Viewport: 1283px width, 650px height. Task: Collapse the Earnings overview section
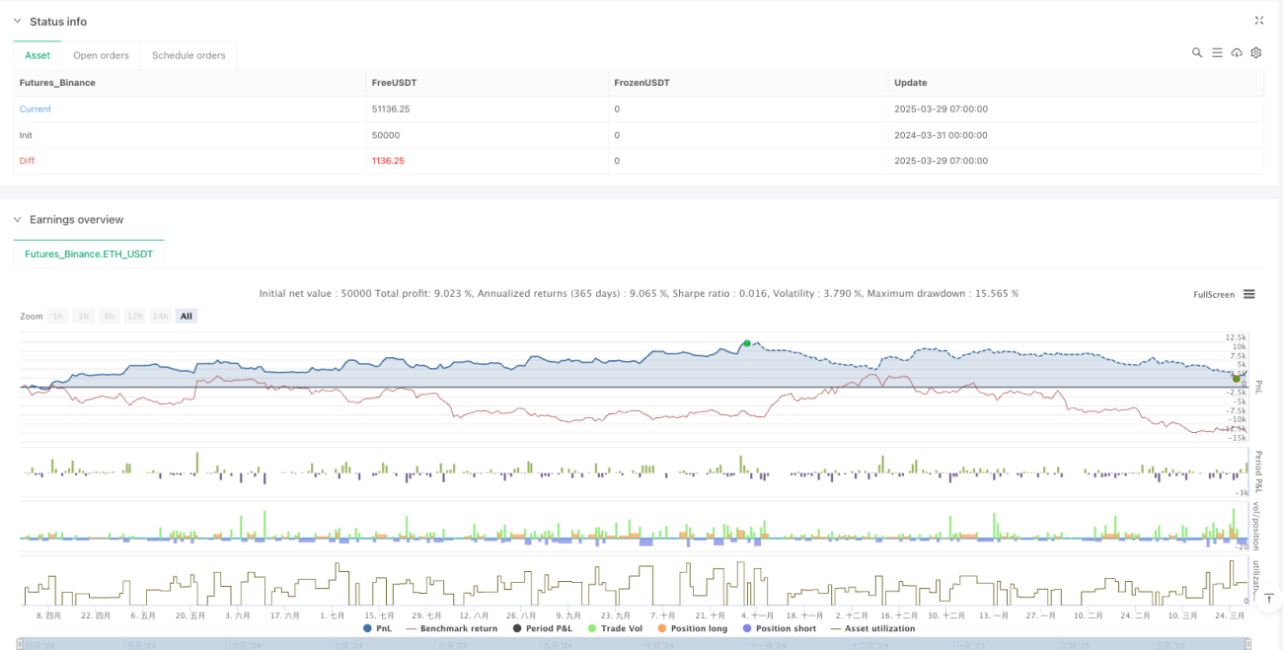[17, 220]
